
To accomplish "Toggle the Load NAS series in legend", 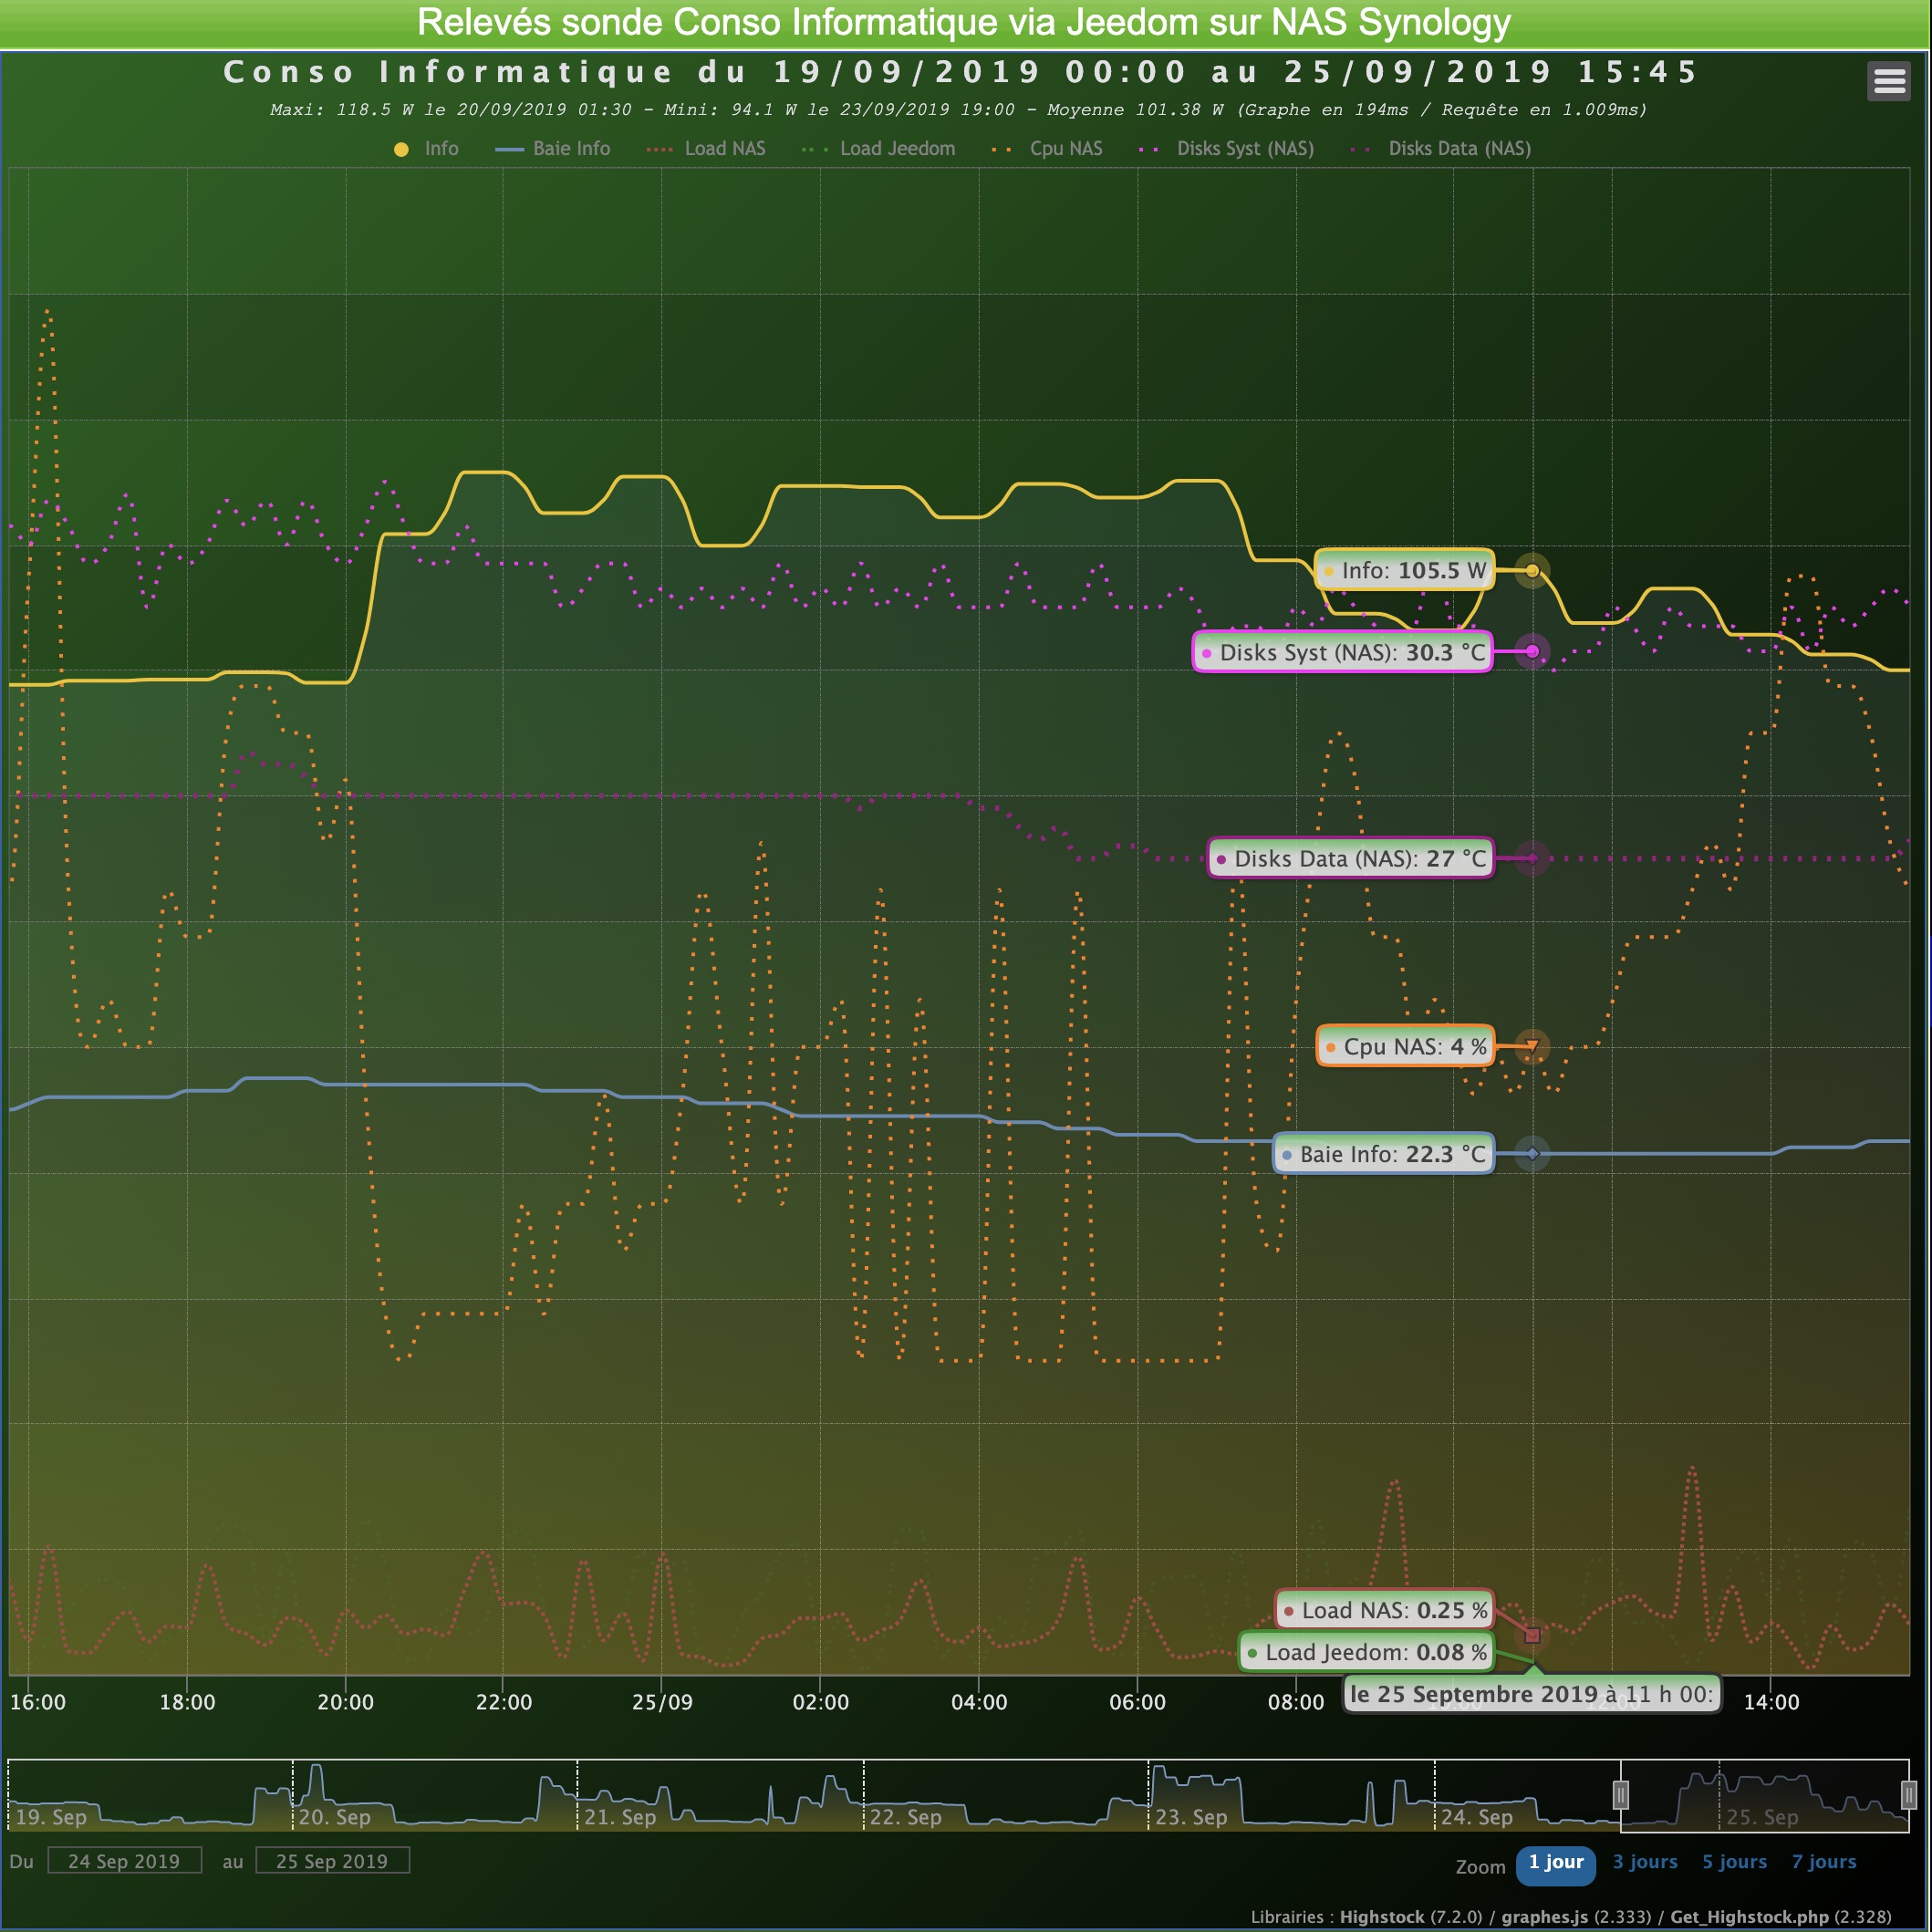I will (706, 149).
